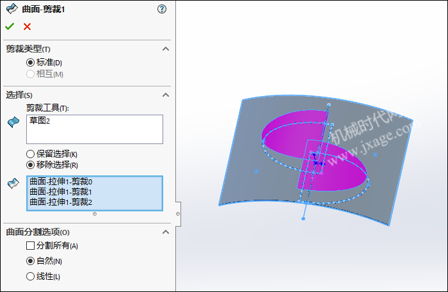Click the panel splitter handle beside the viewport
Screen dimensions: 448x292
[178, 214]
